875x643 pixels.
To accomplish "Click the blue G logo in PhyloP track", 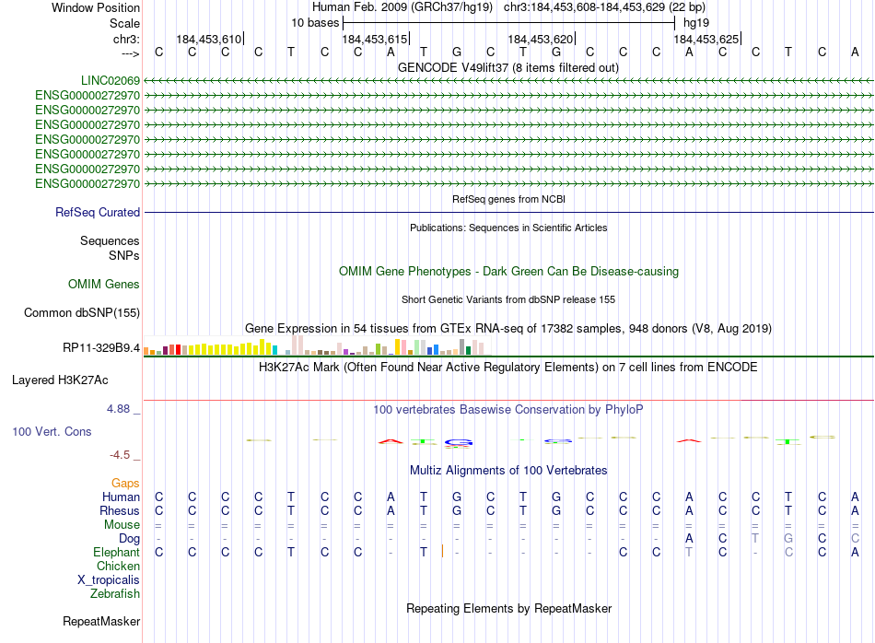I will click(x=459, y=443).
